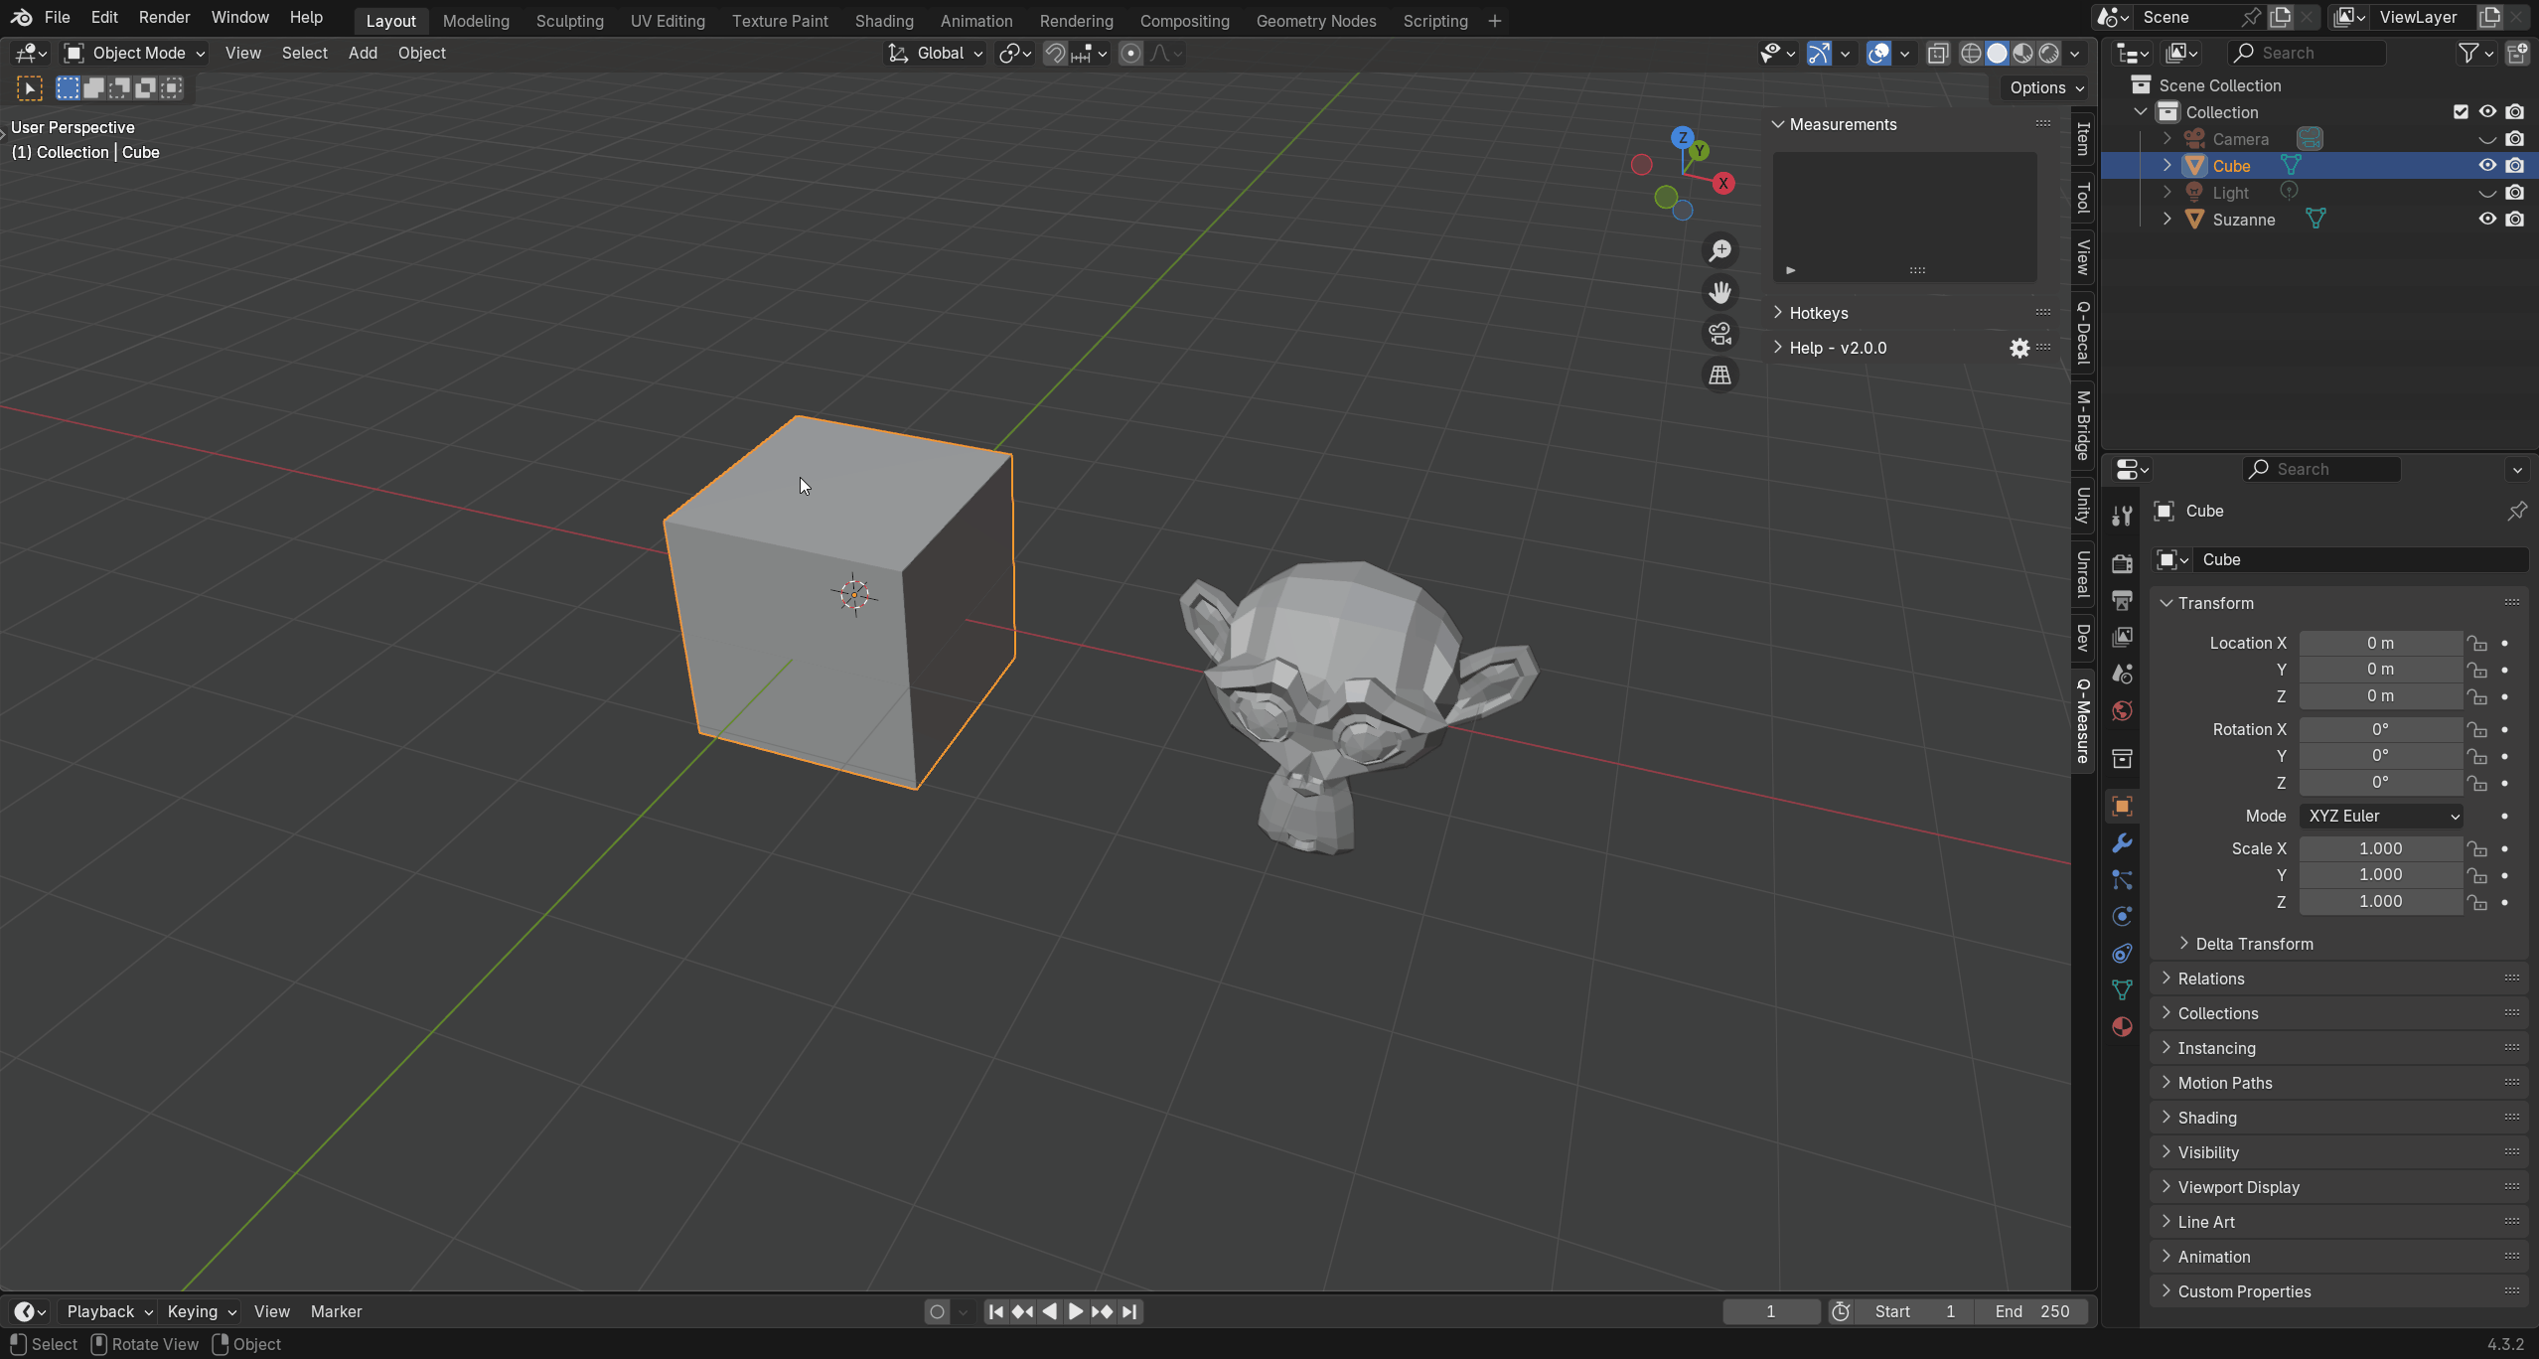Click the Playback popover button
This screenshot has width=2539, height=1359.
coord(108,1311)
